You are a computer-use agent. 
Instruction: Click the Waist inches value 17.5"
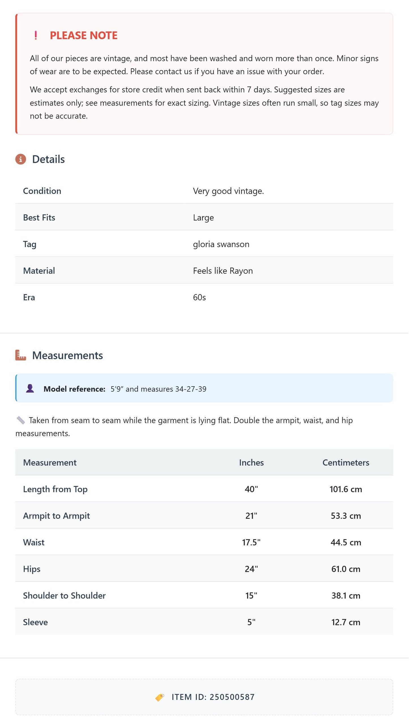[251, 542]
